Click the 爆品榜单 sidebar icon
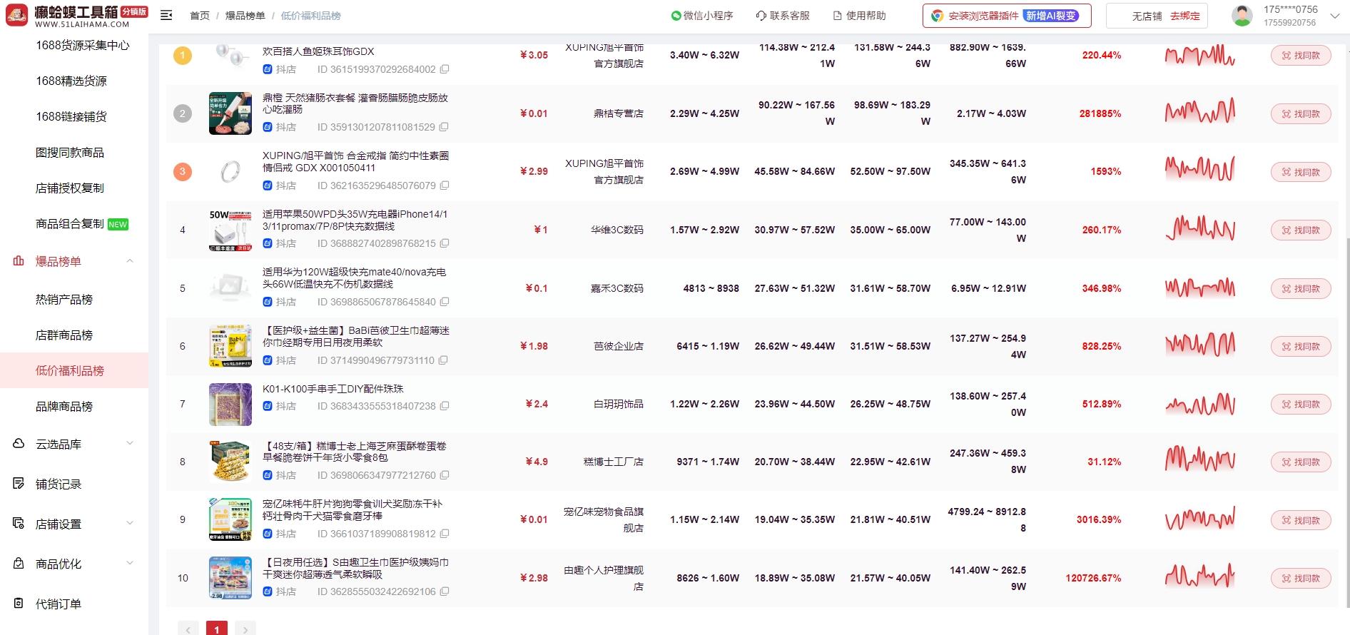Image resolution: width=1350 pixels, height=635 pixels. tap(19, 261)
